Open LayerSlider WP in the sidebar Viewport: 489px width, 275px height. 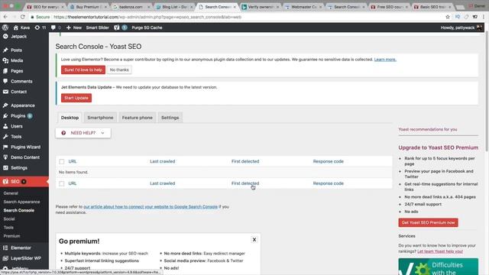(24, 258)
